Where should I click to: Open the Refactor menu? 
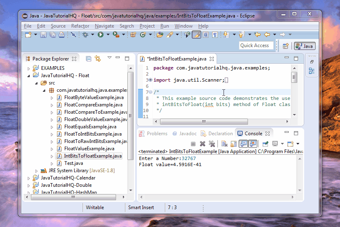[80, 26]
